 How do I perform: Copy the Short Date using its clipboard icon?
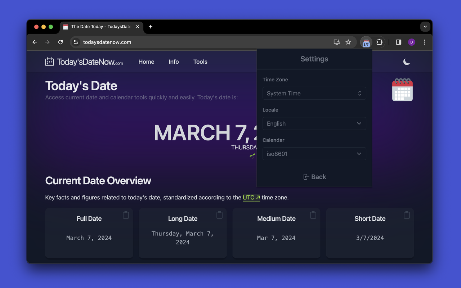point(407,215)
